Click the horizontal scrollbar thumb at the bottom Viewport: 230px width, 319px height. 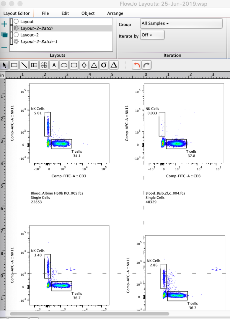point(89,314)
